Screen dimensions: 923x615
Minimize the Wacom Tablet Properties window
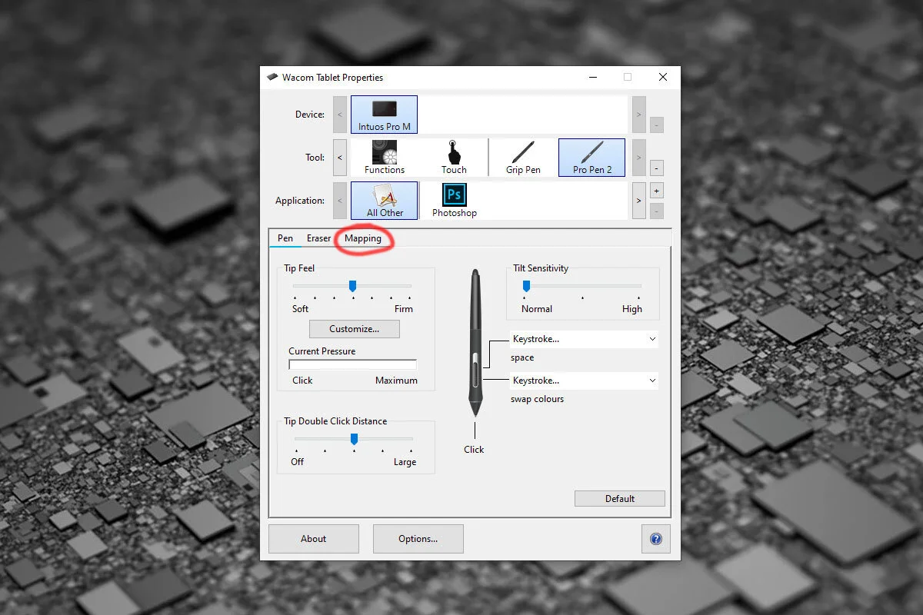tap(593, 78)
